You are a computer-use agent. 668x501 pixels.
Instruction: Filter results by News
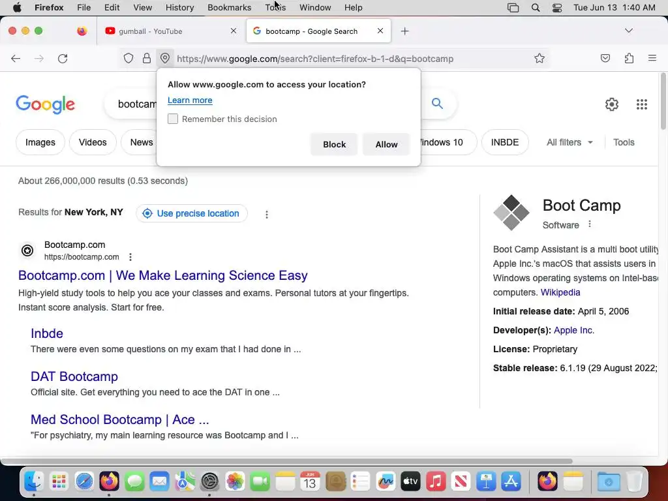coord(141,142)
